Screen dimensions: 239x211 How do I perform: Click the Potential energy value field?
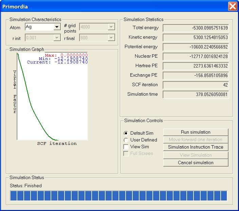pos(196,47)
